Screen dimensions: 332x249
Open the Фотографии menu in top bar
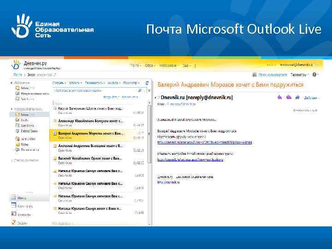pos(169,65)
